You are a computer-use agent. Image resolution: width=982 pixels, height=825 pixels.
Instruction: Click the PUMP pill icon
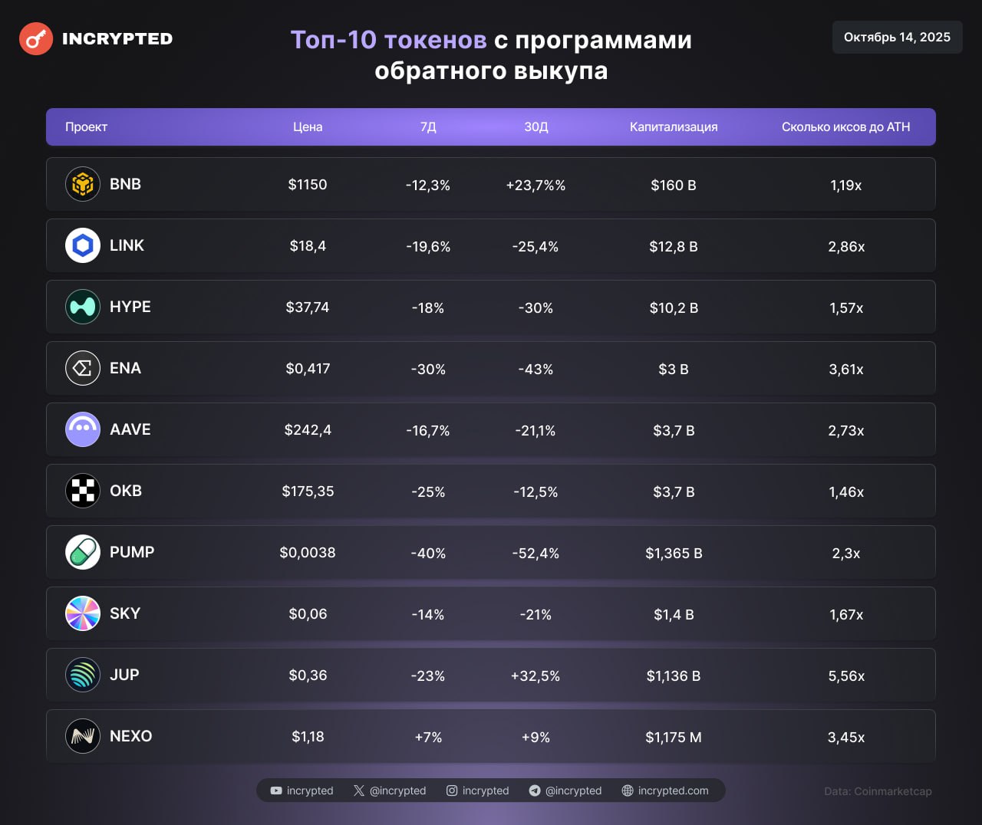point(83,552)
